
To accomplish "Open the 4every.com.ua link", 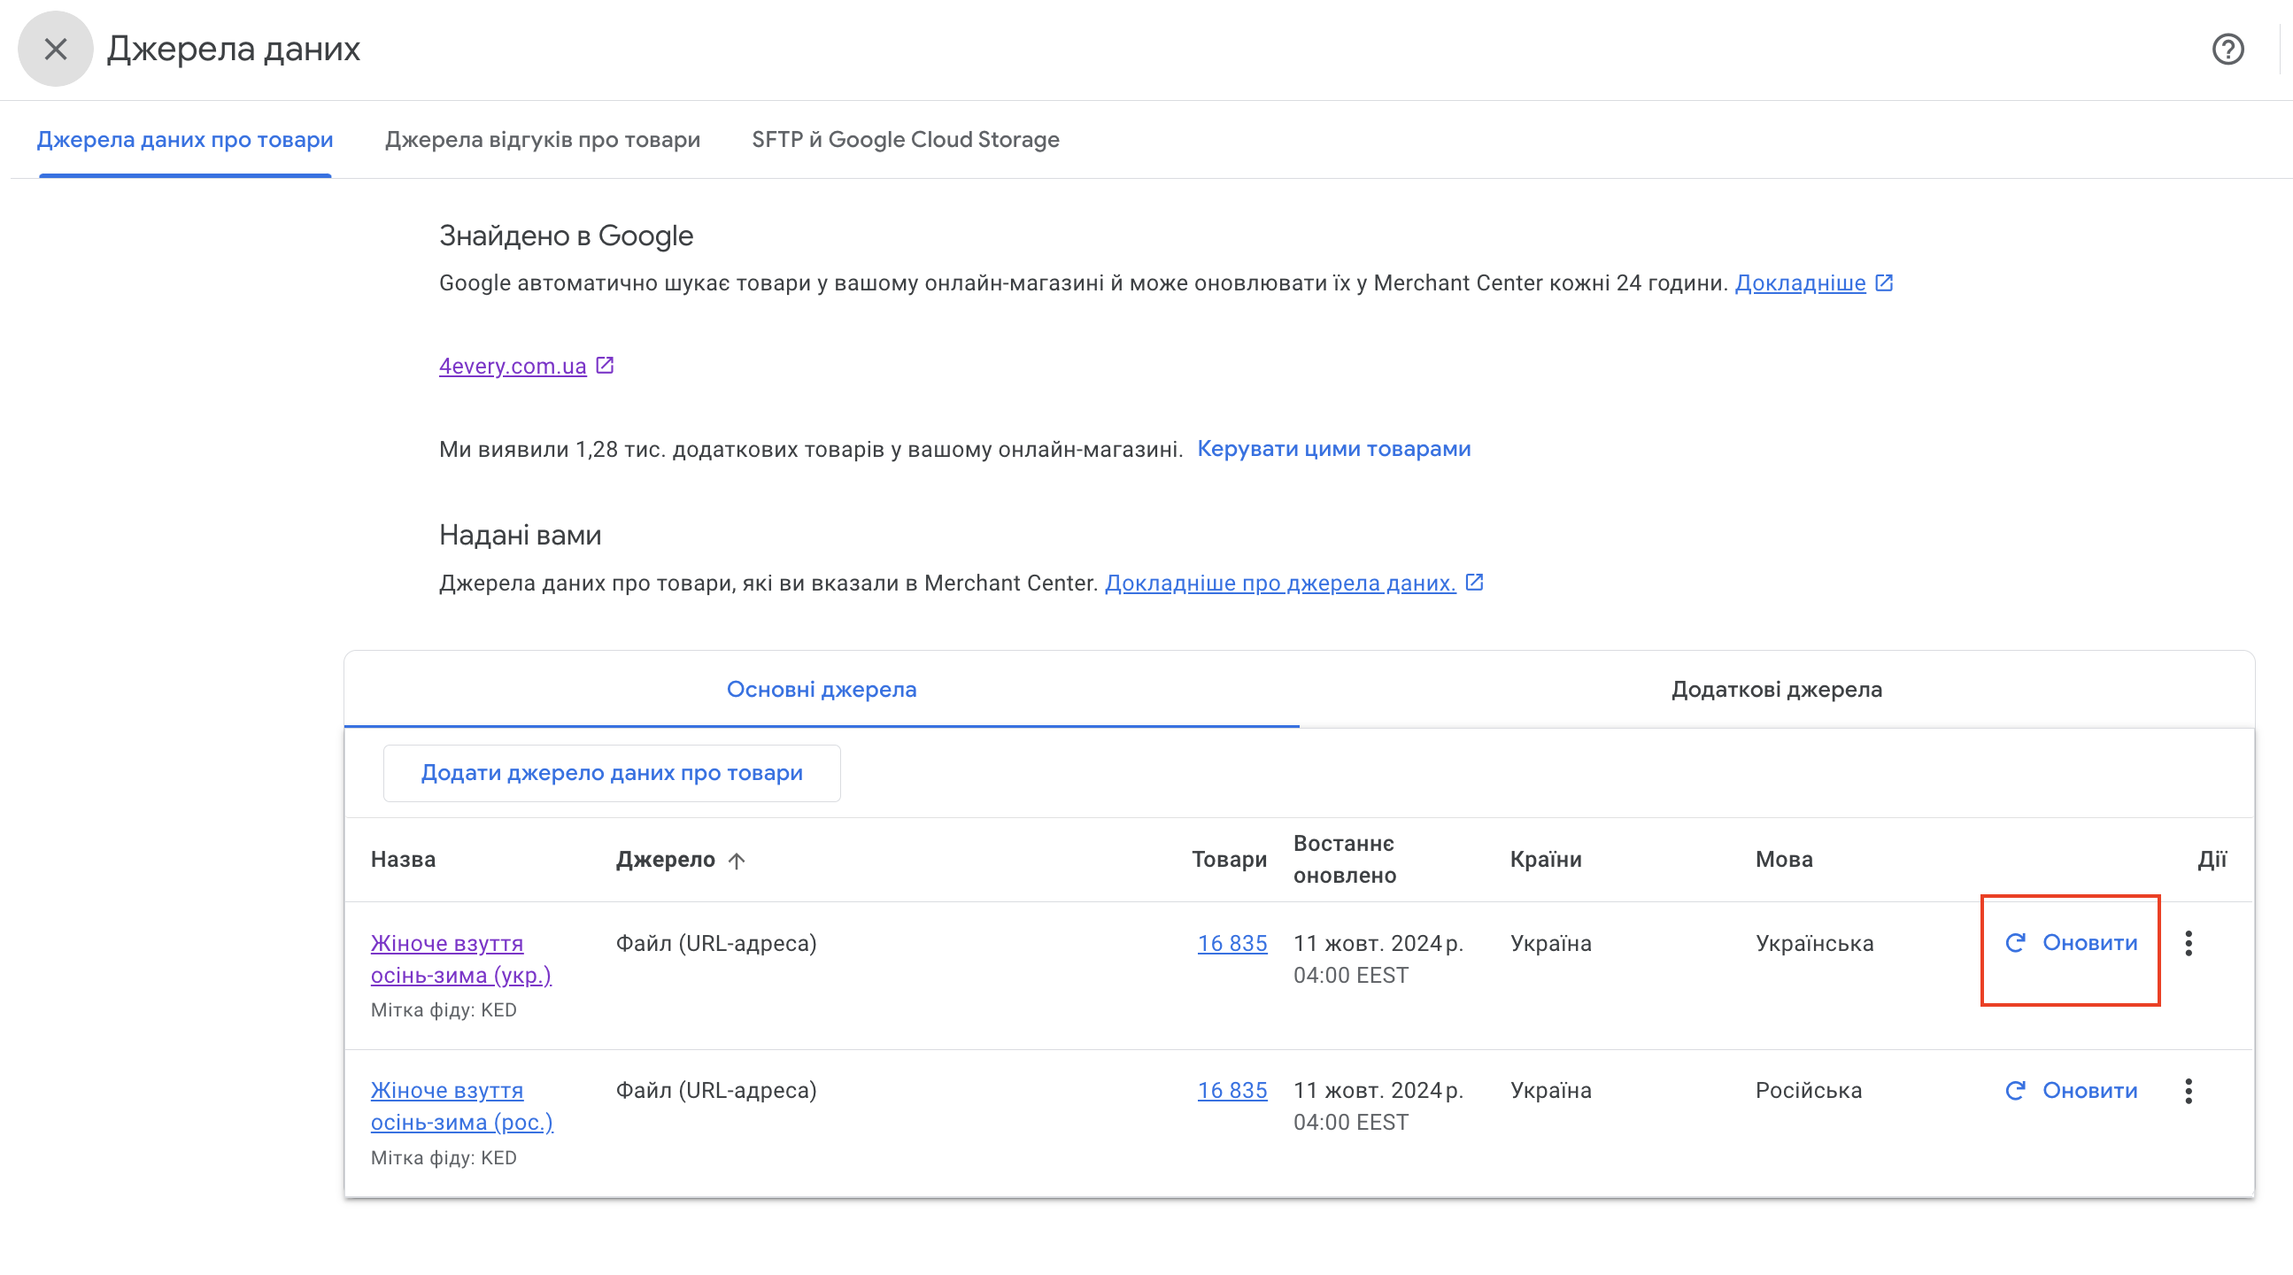I will point(513,366).
